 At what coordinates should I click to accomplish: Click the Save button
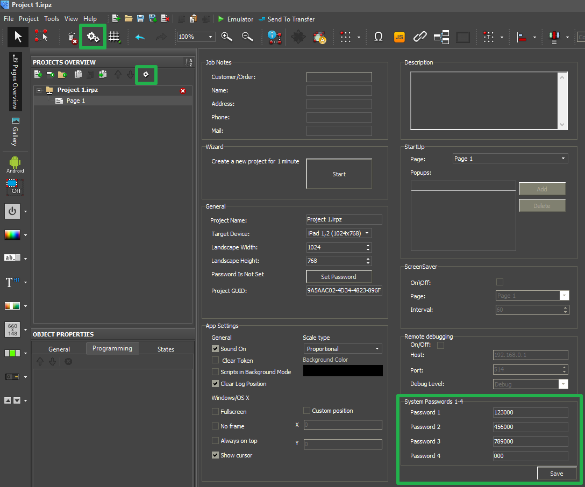coord(557,474)
